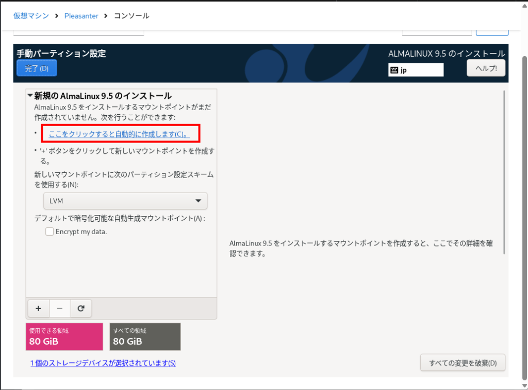Select コンソール in the breadcrumb
528x390 pixels.
131,15
